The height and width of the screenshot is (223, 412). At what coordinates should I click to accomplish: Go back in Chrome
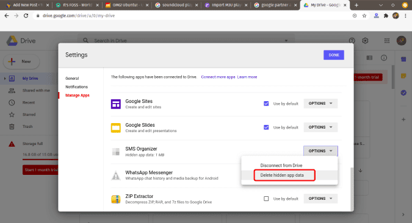tap(7, 16)
